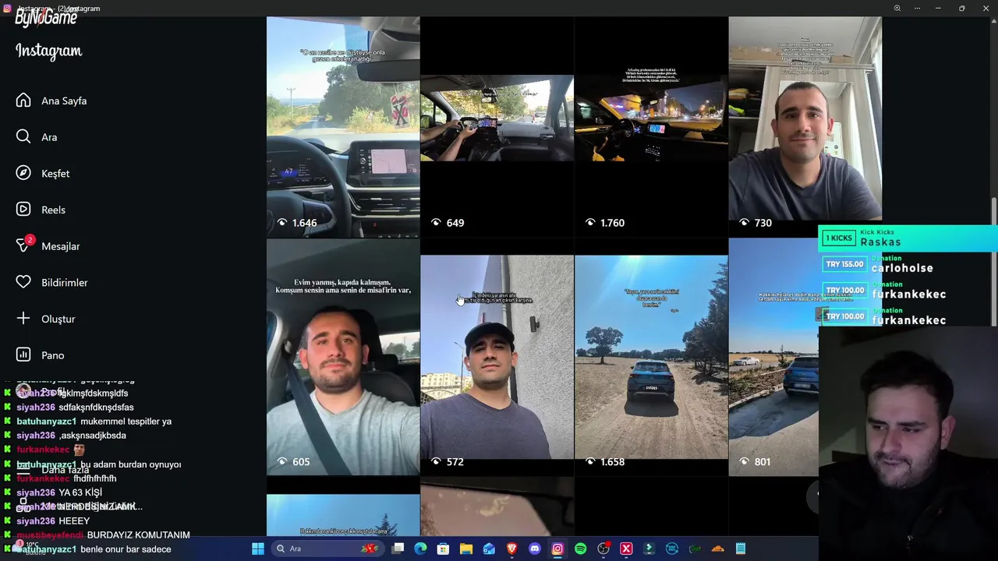The image size is (998, 561).
Task: Click the taskbar Ara search box
Action: [327, 549]
